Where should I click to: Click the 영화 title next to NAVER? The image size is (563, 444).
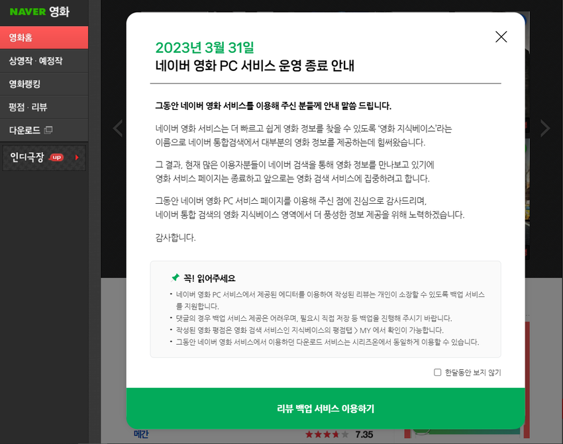(59, 12)
